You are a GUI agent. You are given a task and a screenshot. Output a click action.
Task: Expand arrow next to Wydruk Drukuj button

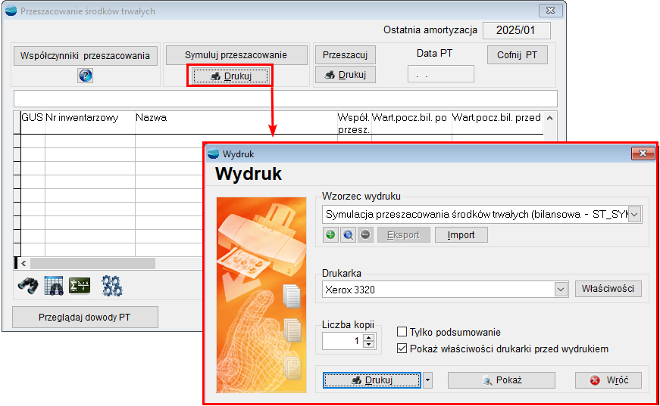click(x=427, y=380)
